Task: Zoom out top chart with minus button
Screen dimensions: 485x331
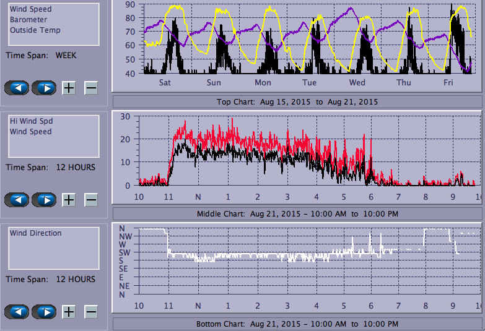Action: [x=91, y=87]
